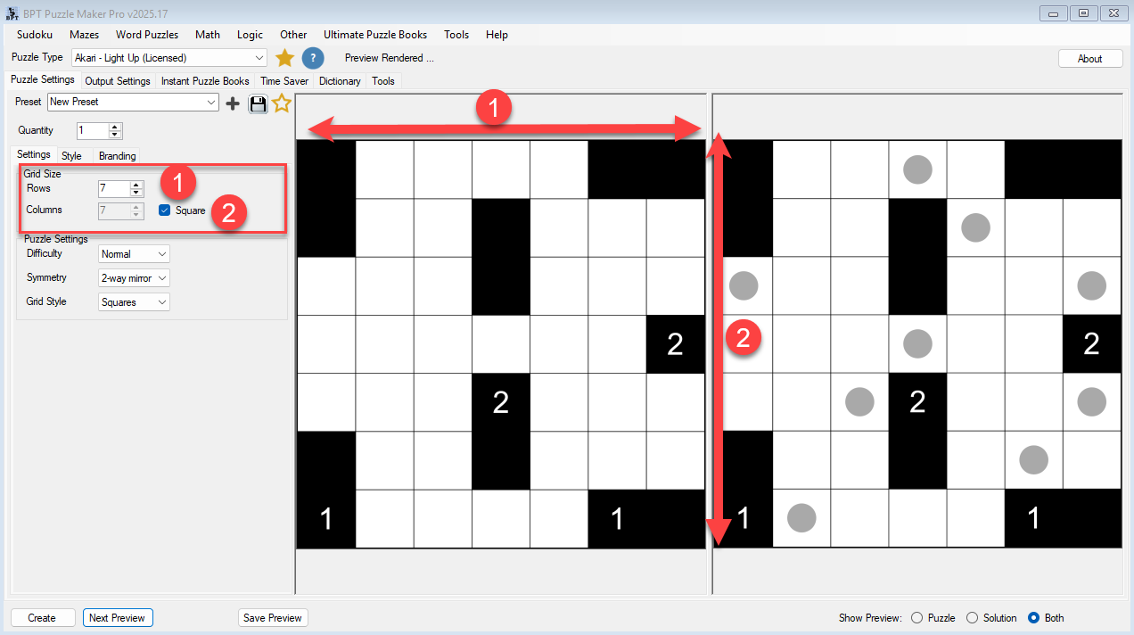Switch to the Output Settings tab
This screenshot has height=635, width=1134.
tap(118, 81)
